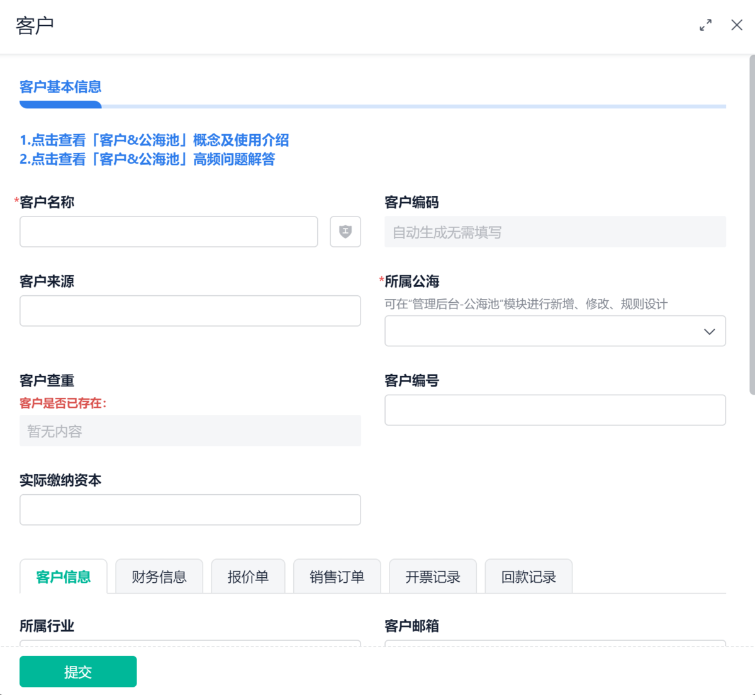Select the 客户基本信息 tab
755x695 pixels.
pos(60,87)
